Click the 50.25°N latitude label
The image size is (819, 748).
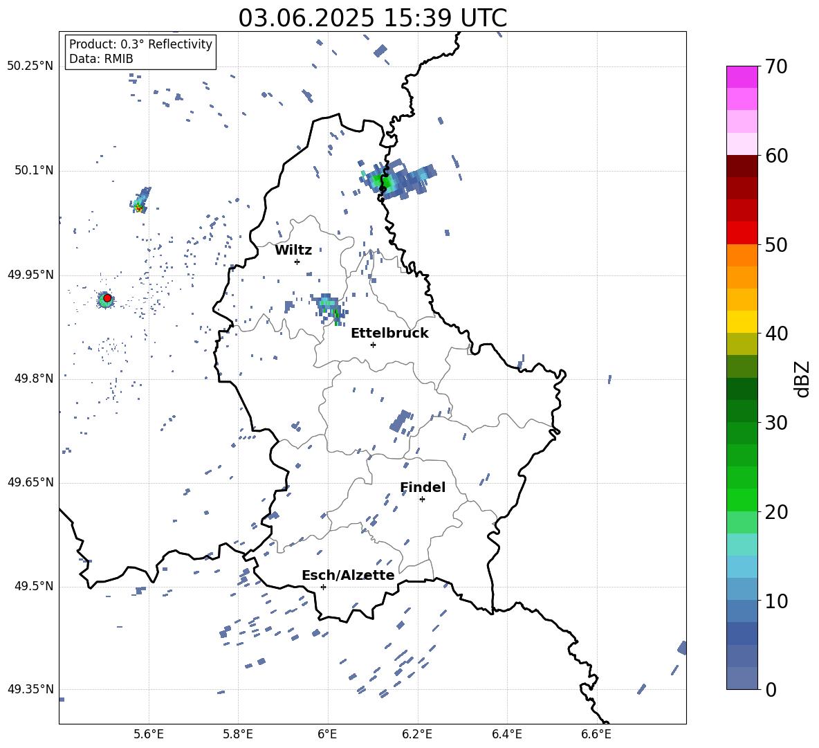pyautogui.click(x=30, y=66)
